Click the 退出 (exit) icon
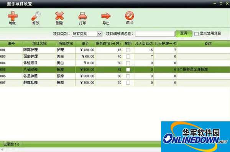 click(130, 16)
